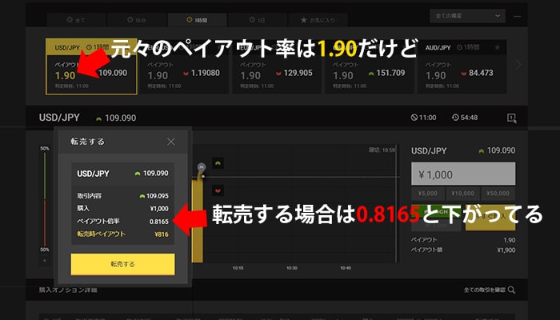The height and width of the screenshot is (320, 560).
Task: Click the yellow 転売する button
Action: point(123,264)
